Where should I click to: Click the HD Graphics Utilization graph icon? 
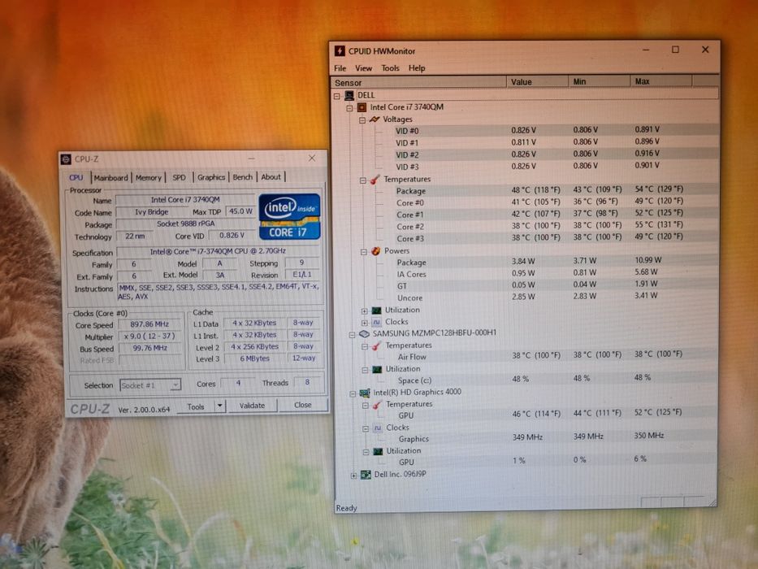[x=378, y=451]
